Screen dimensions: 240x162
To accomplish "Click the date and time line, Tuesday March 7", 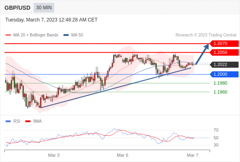I will click(x=51, y=20).
